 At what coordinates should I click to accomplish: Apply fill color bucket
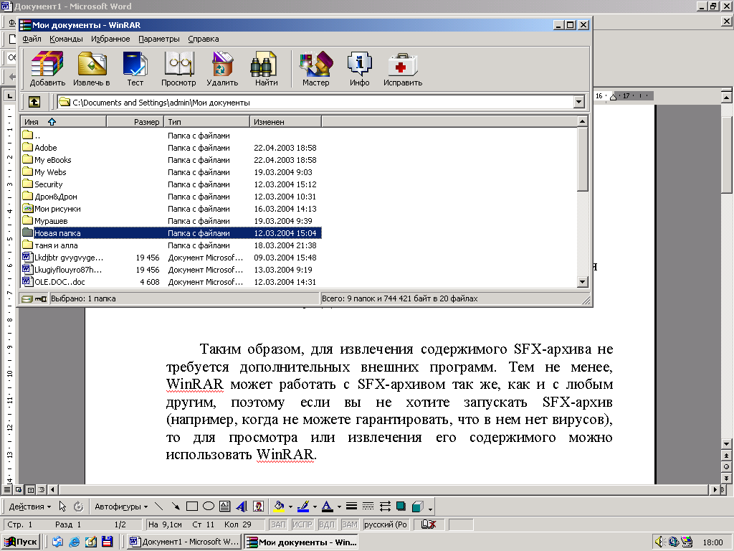pyautogui.click(x=279, y=507)
